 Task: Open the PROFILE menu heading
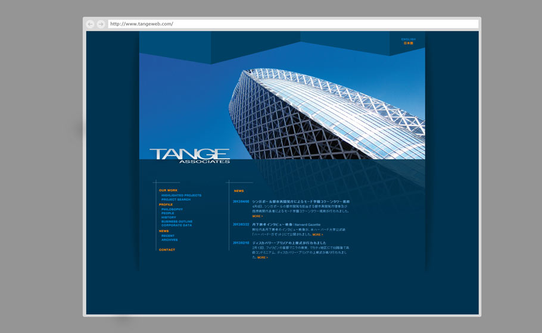(x=166, y=205)
